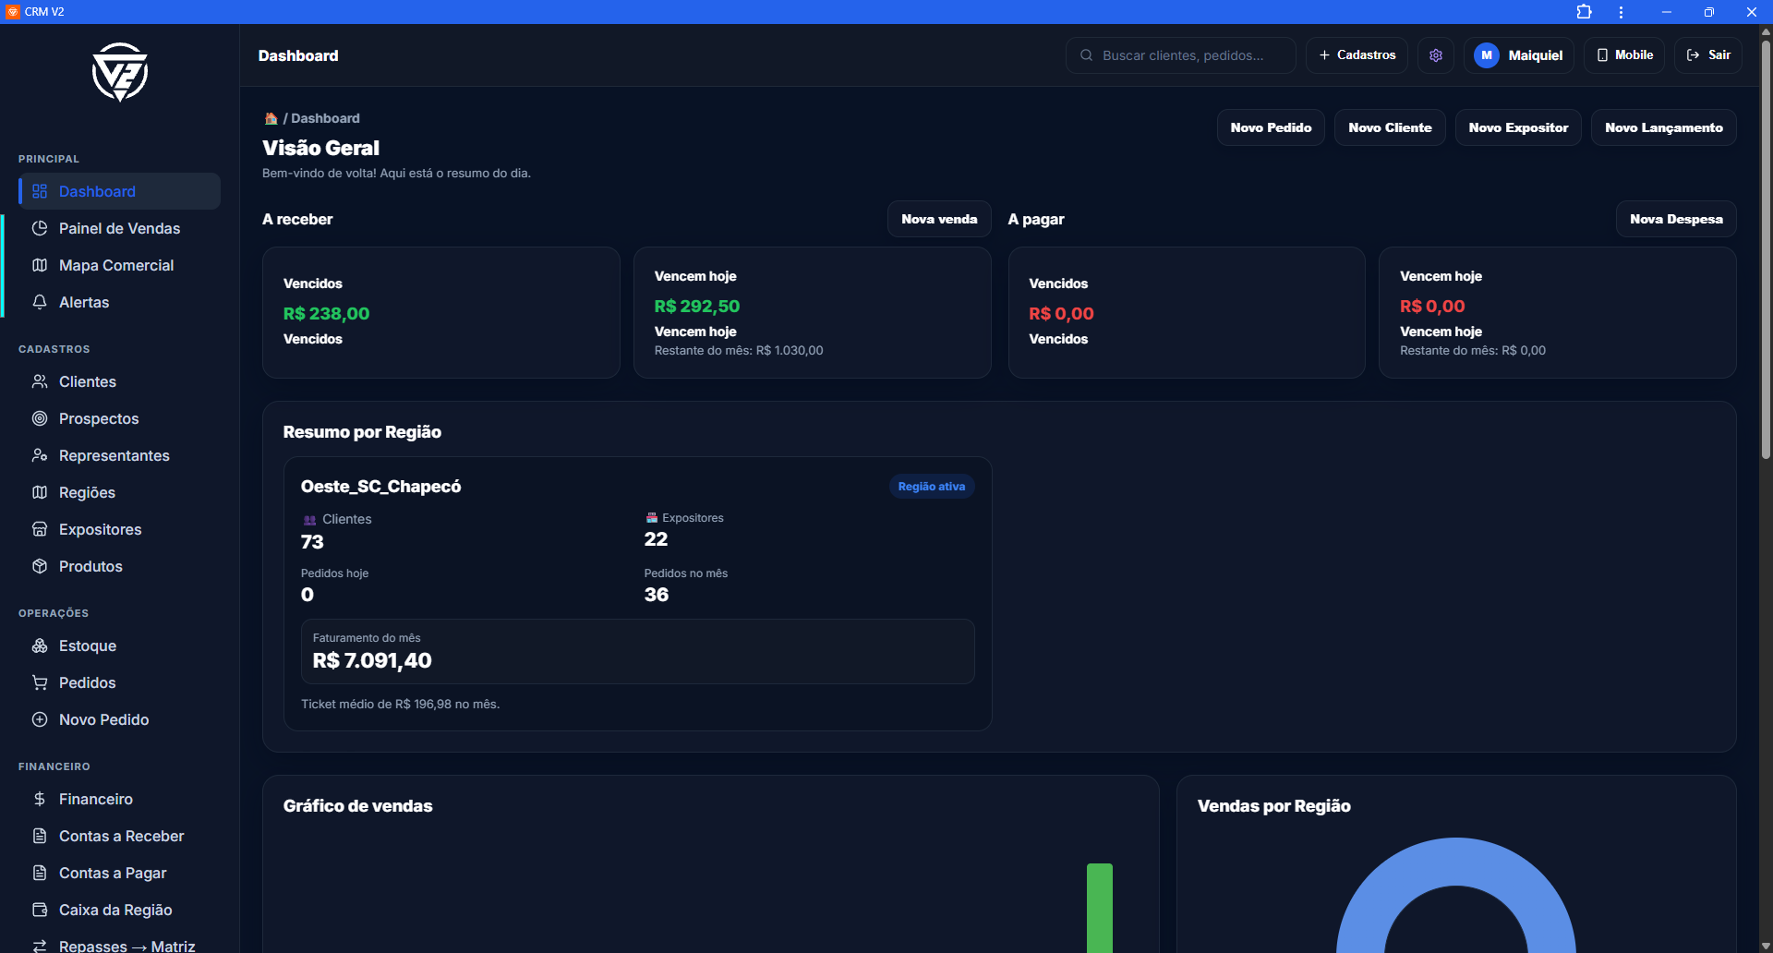Click the Novo Cliente button
This screenshot has width=1773, height=953.
(1390, 127)
